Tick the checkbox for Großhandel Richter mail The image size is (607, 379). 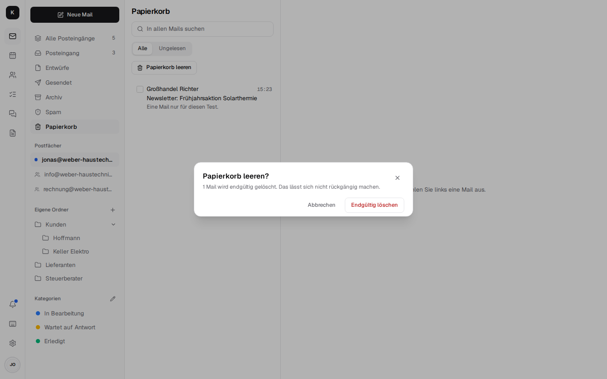[x=140, y=89]
